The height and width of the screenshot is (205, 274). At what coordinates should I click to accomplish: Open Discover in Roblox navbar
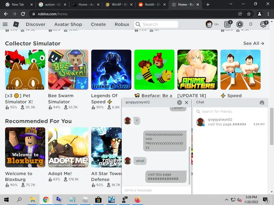(36, 24)
